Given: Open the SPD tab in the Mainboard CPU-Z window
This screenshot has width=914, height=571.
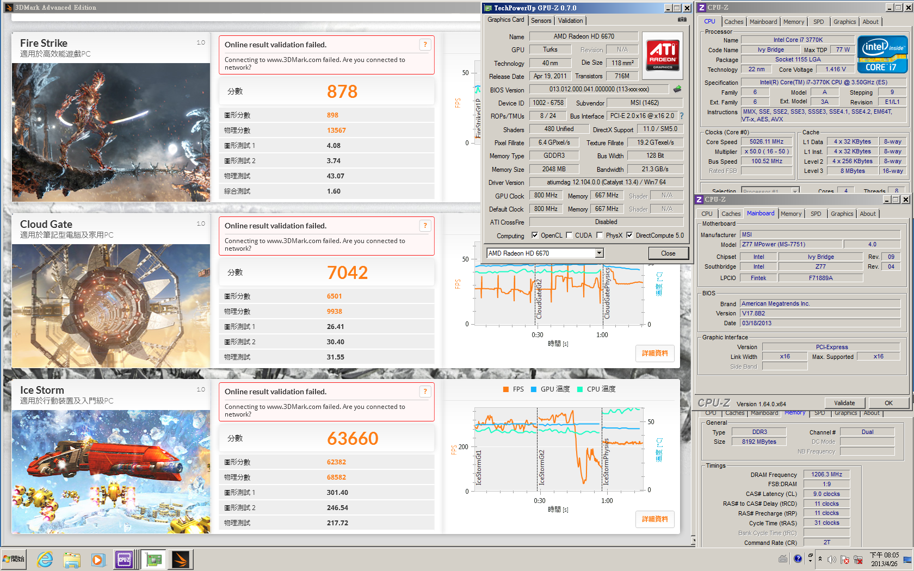Looking at the screenshot, I should (816, 214).
